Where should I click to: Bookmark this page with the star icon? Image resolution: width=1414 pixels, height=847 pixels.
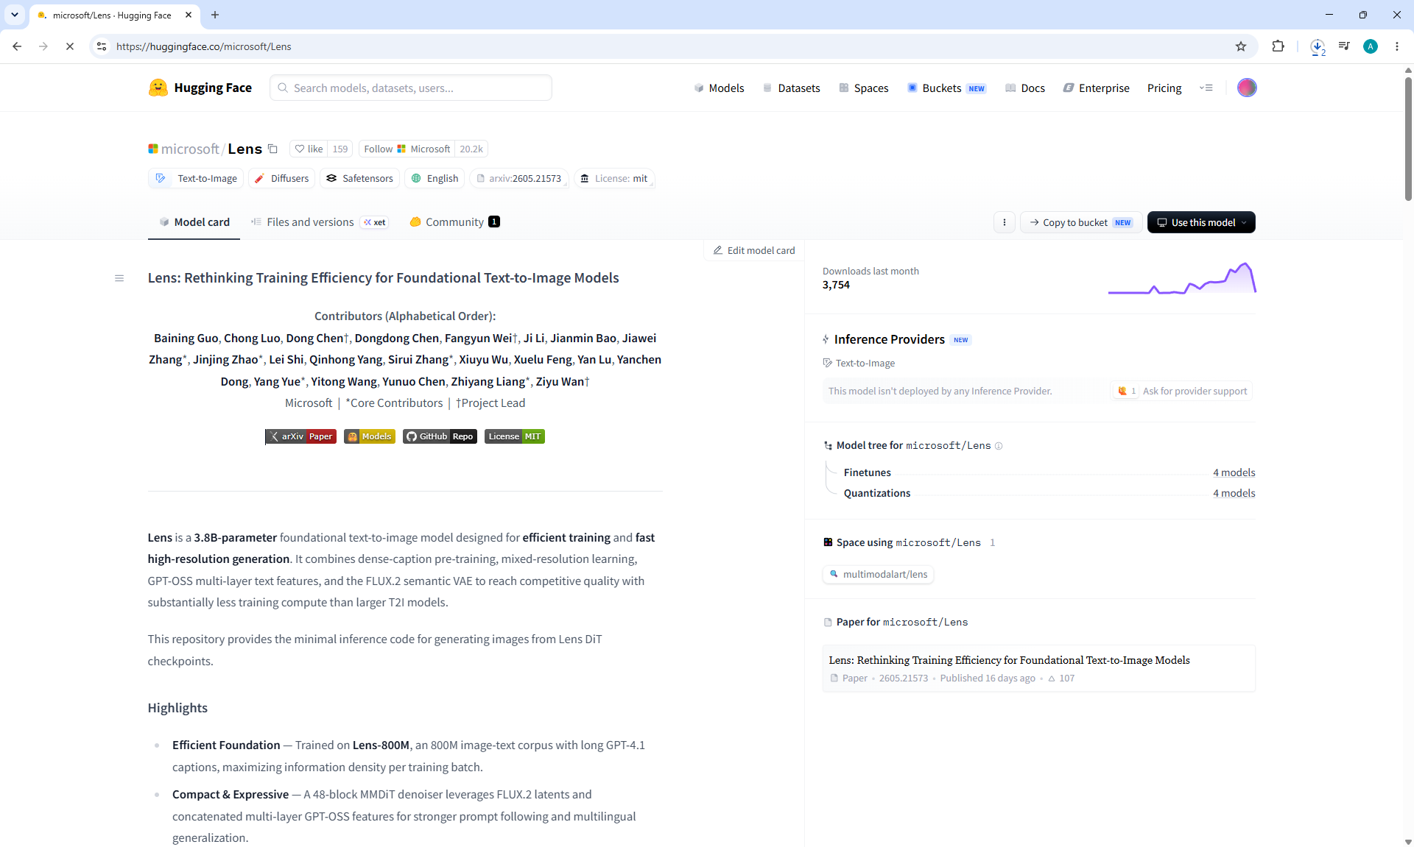[1241, 46]
